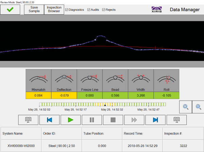Start playback with green play button
The image size is (204, 152).
[x=71, y=120]
